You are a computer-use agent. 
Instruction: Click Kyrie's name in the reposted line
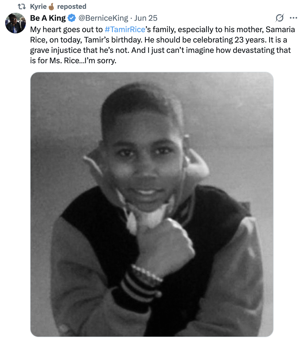(x=38, y=6)
